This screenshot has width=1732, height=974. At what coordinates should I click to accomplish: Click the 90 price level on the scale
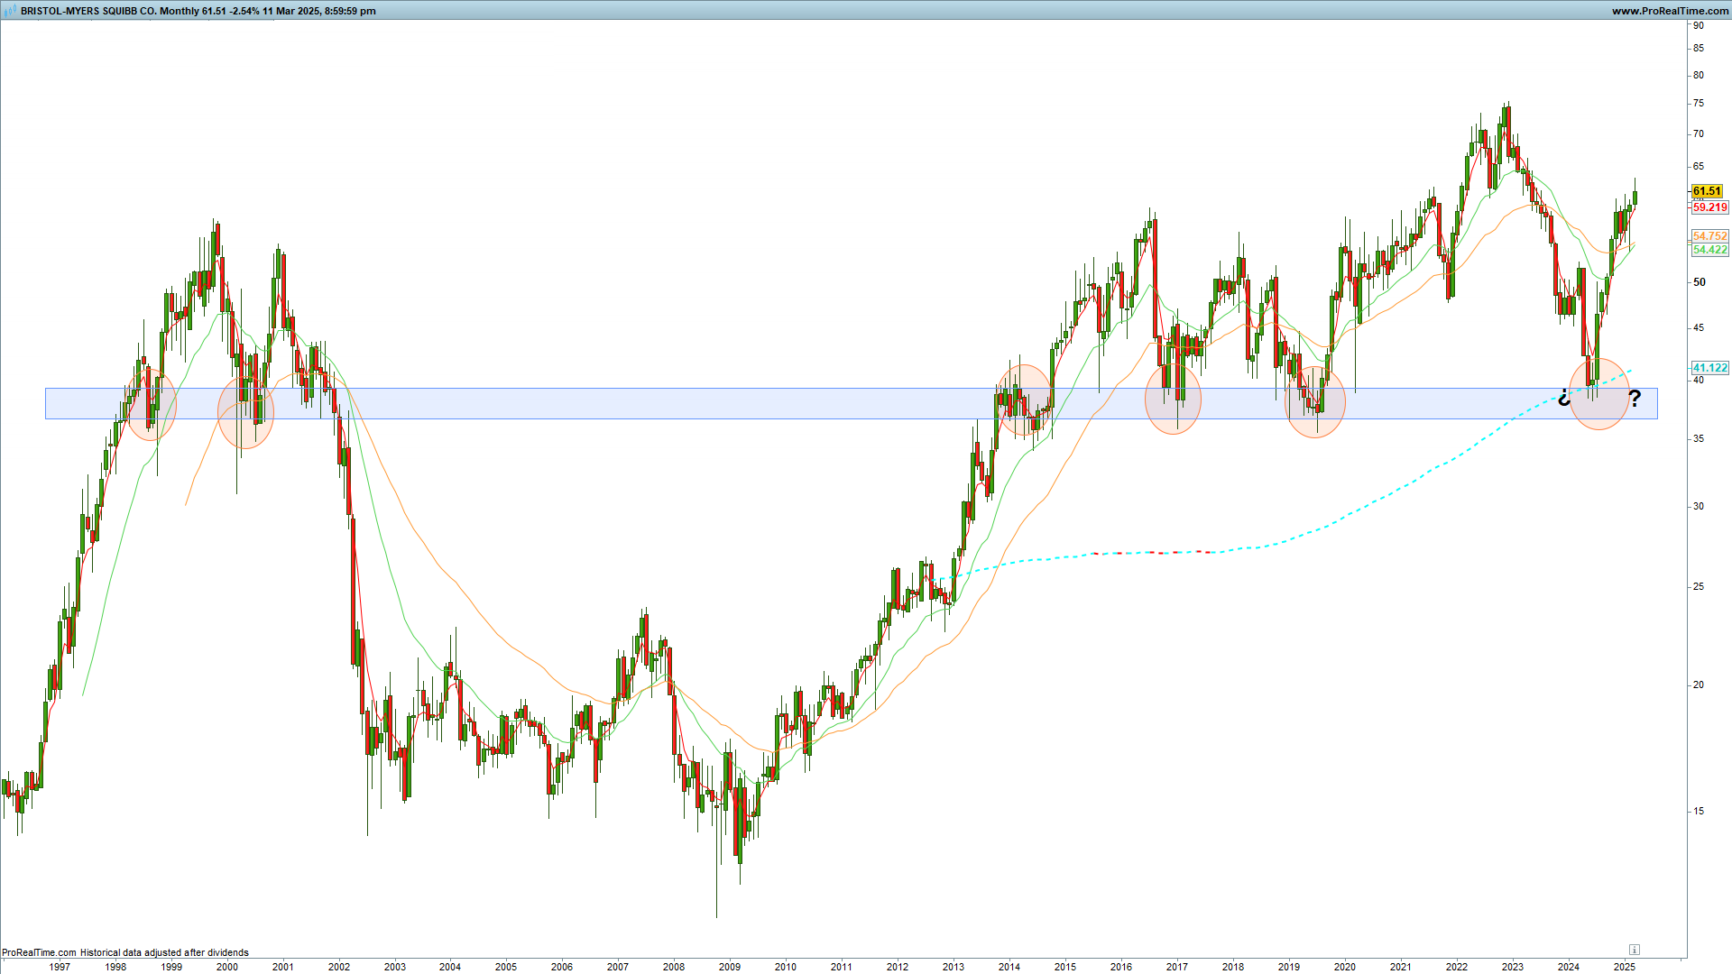[1699, 25]
